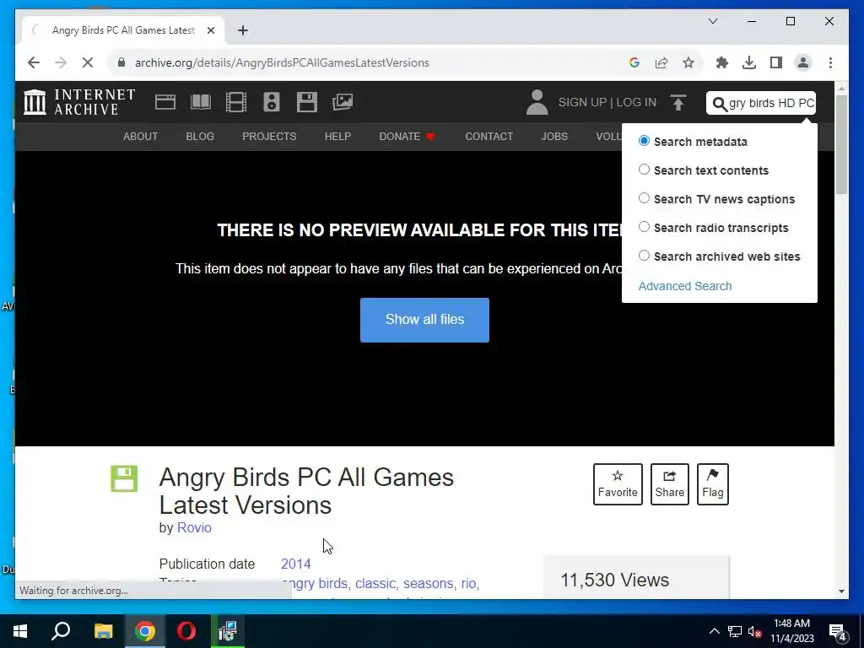Click the Chrome address bar URL
864x648 pixels.
282,62
